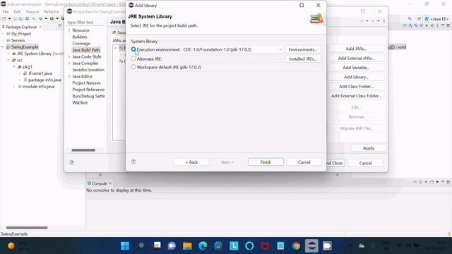Viewport: 452px width, 254px height.
Task: Switch to the Console tab
Action: coord(99,183)
